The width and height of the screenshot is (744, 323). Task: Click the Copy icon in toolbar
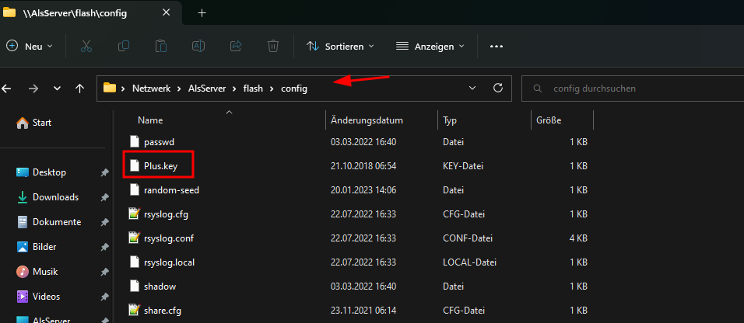124,46
